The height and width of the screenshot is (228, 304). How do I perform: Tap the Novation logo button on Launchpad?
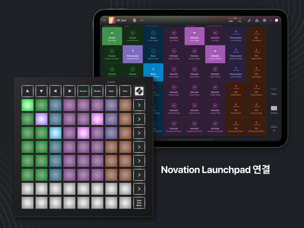click(x=139, y=91)
